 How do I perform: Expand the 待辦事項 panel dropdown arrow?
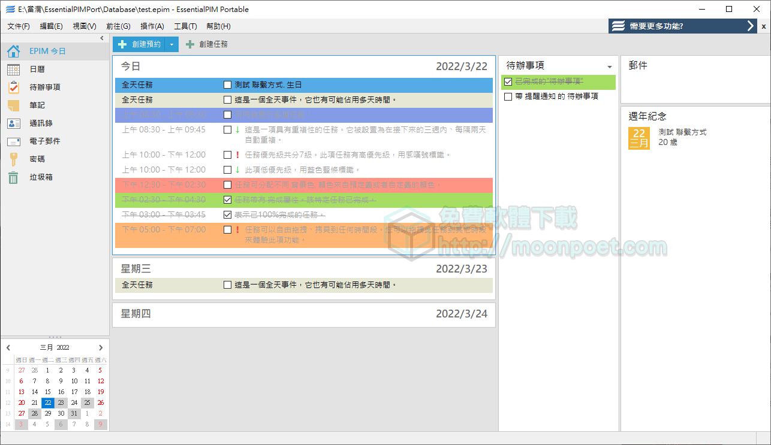(610, 66)
